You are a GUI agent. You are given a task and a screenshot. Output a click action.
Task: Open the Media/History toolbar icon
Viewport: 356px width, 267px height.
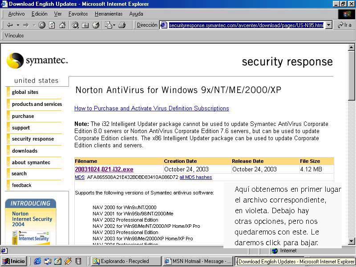96,25
